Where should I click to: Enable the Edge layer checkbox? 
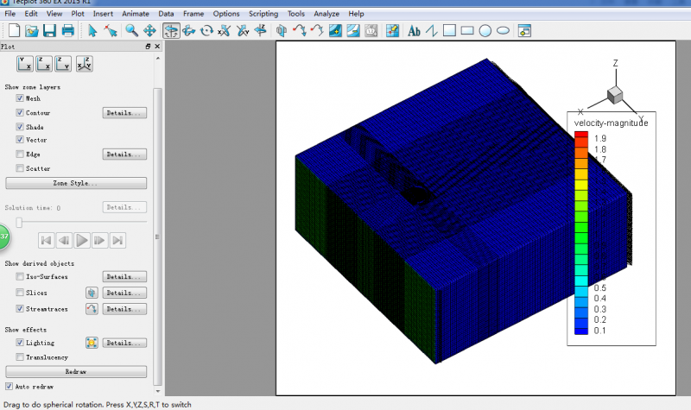20,155
